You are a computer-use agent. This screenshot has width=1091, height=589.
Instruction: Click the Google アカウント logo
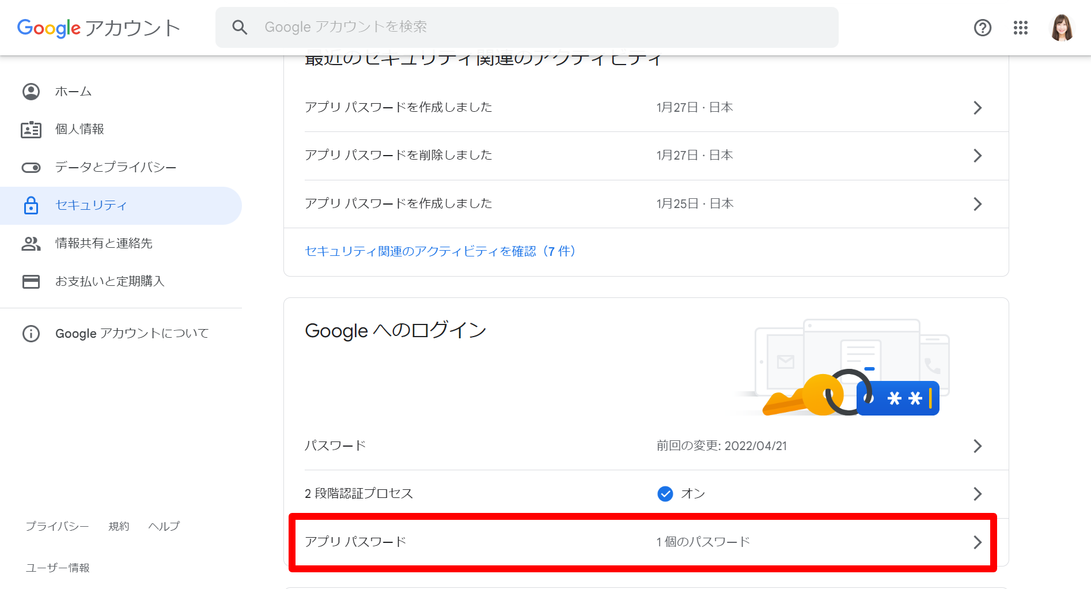coord(99,28)
